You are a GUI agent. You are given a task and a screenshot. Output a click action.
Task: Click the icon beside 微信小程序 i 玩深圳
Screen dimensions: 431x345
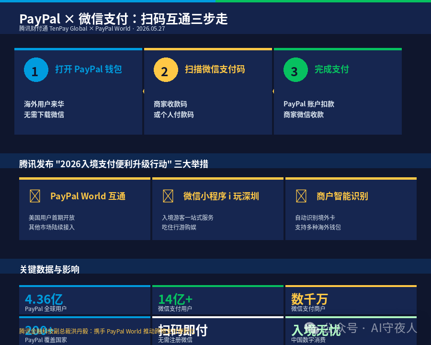(x=168, y=196)
